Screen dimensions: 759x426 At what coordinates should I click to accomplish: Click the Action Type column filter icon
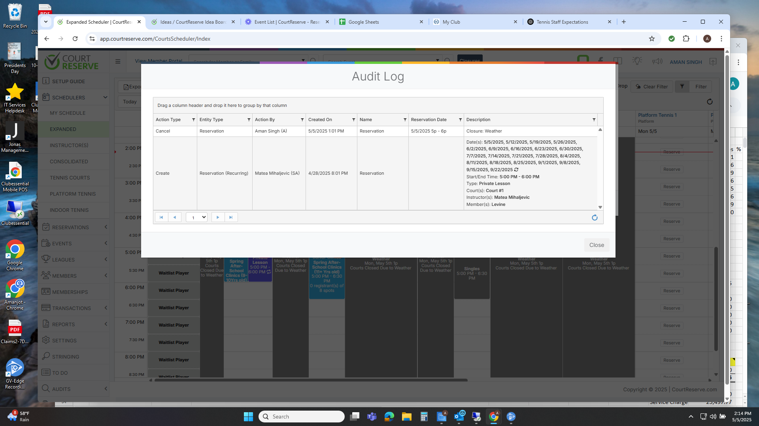click(x=193, y=120)
